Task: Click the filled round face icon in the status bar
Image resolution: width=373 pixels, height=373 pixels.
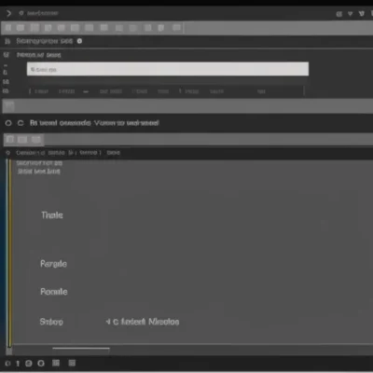Action: (29, 363)
